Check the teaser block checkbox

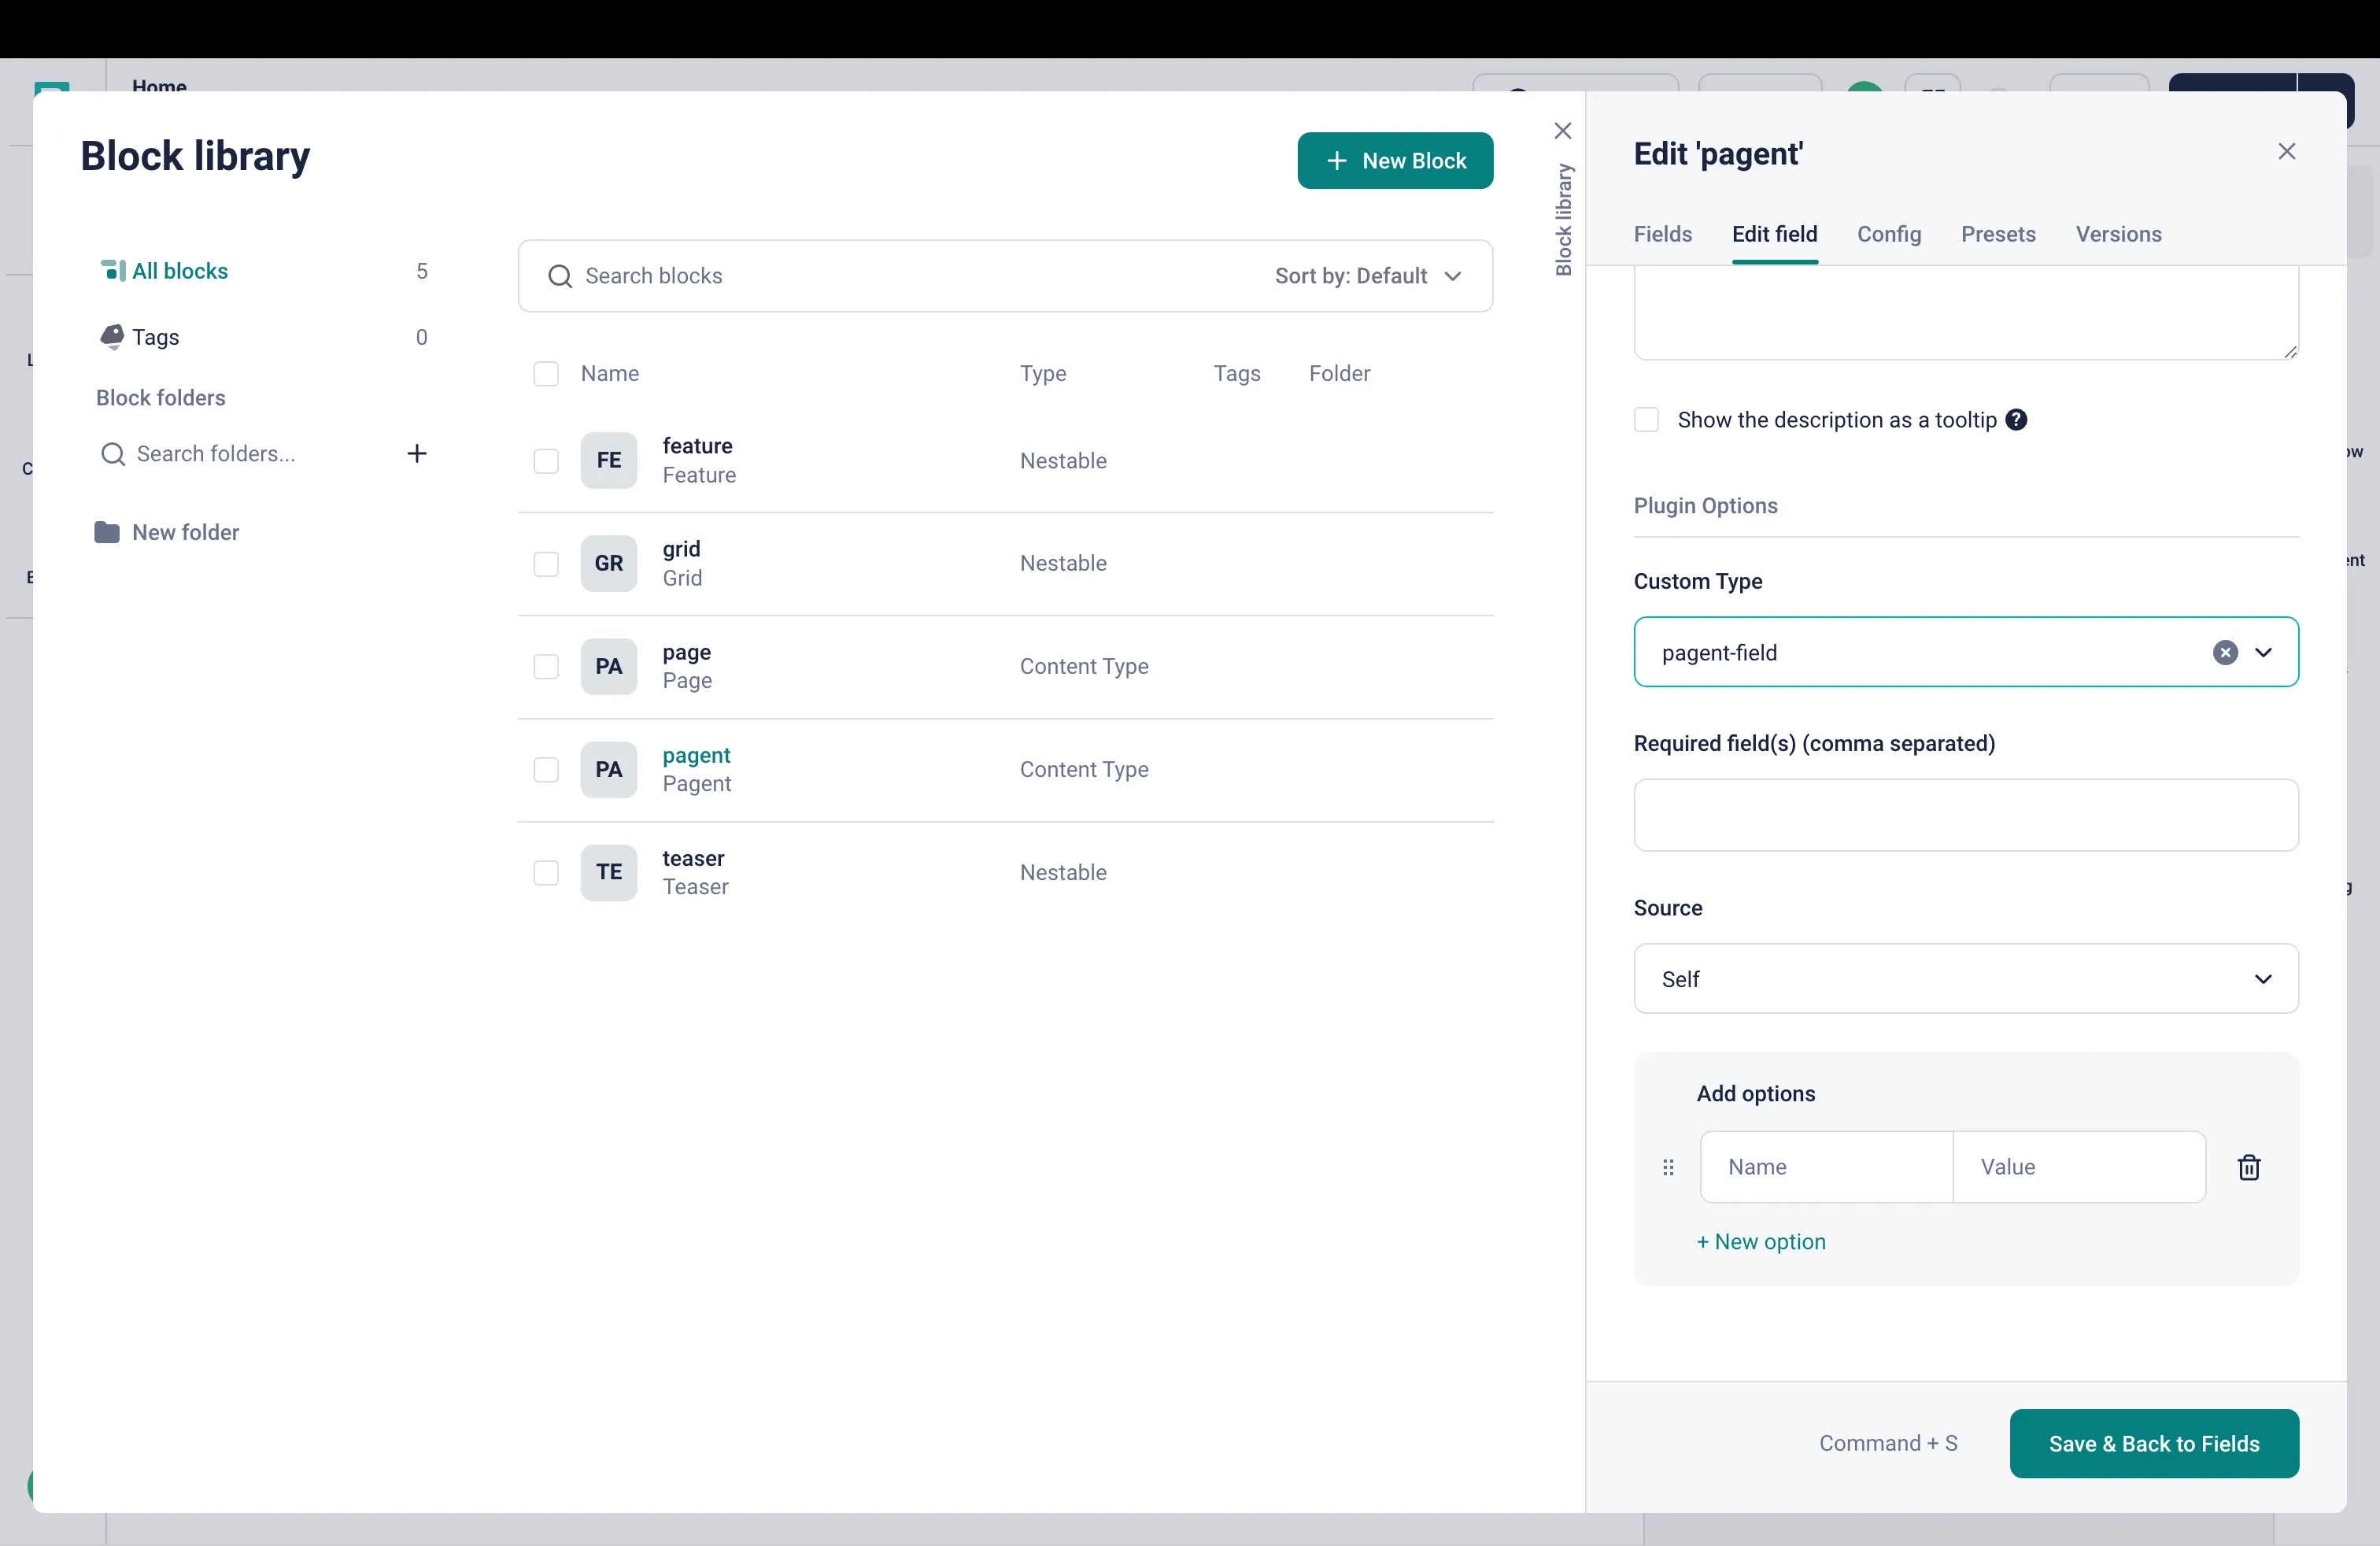pos(546,873)
